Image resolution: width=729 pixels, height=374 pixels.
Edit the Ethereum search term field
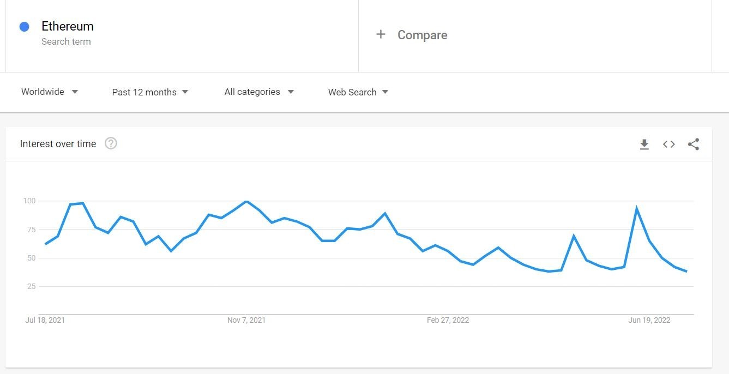coord(182,35)
